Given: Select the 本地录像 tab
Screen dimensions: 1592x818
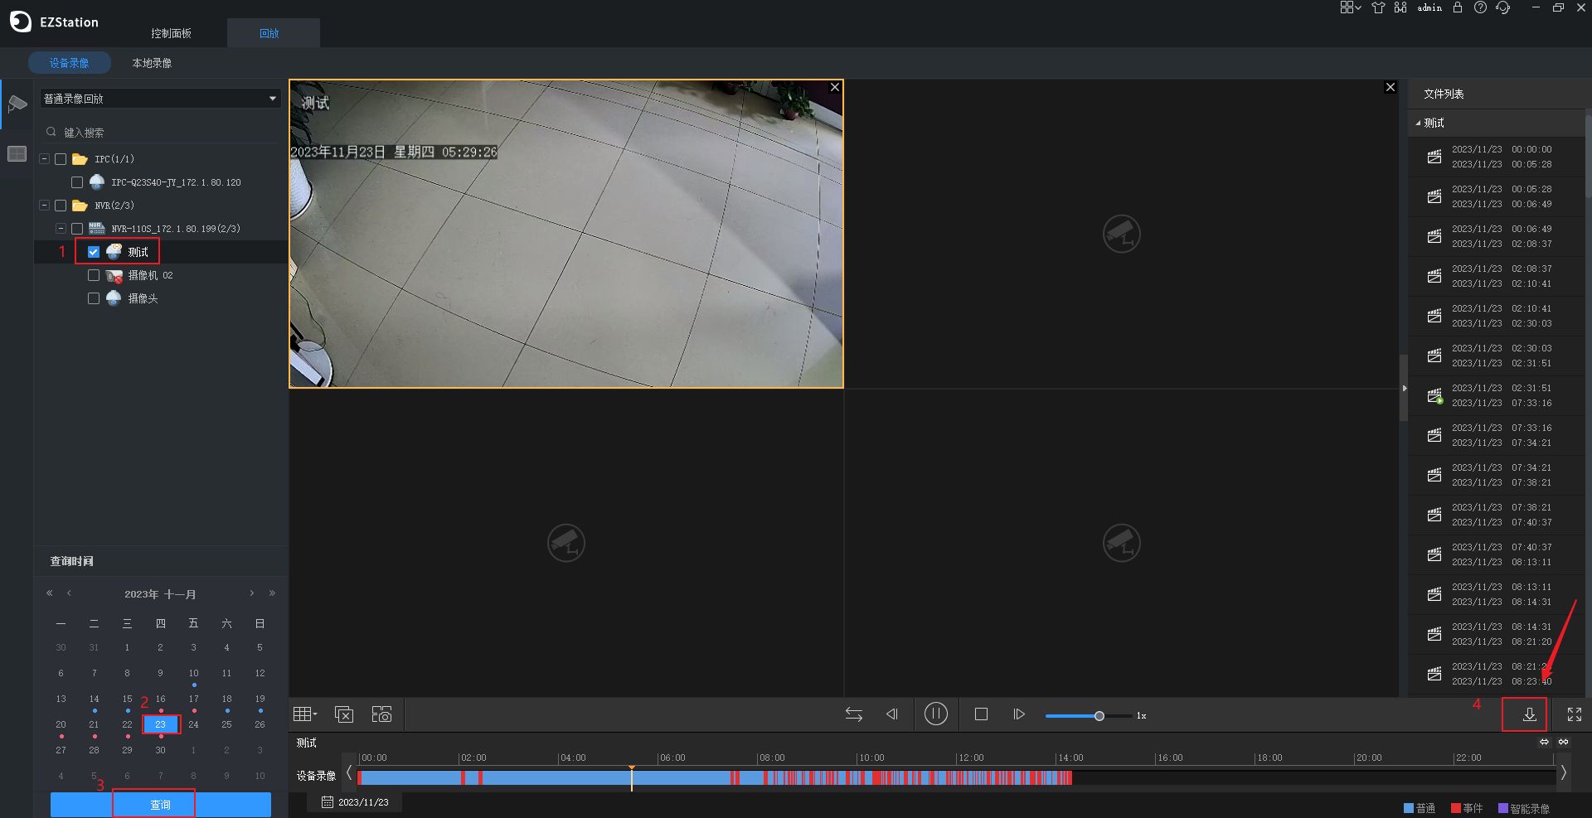Looking at the screenshot, I should point(152,63).
